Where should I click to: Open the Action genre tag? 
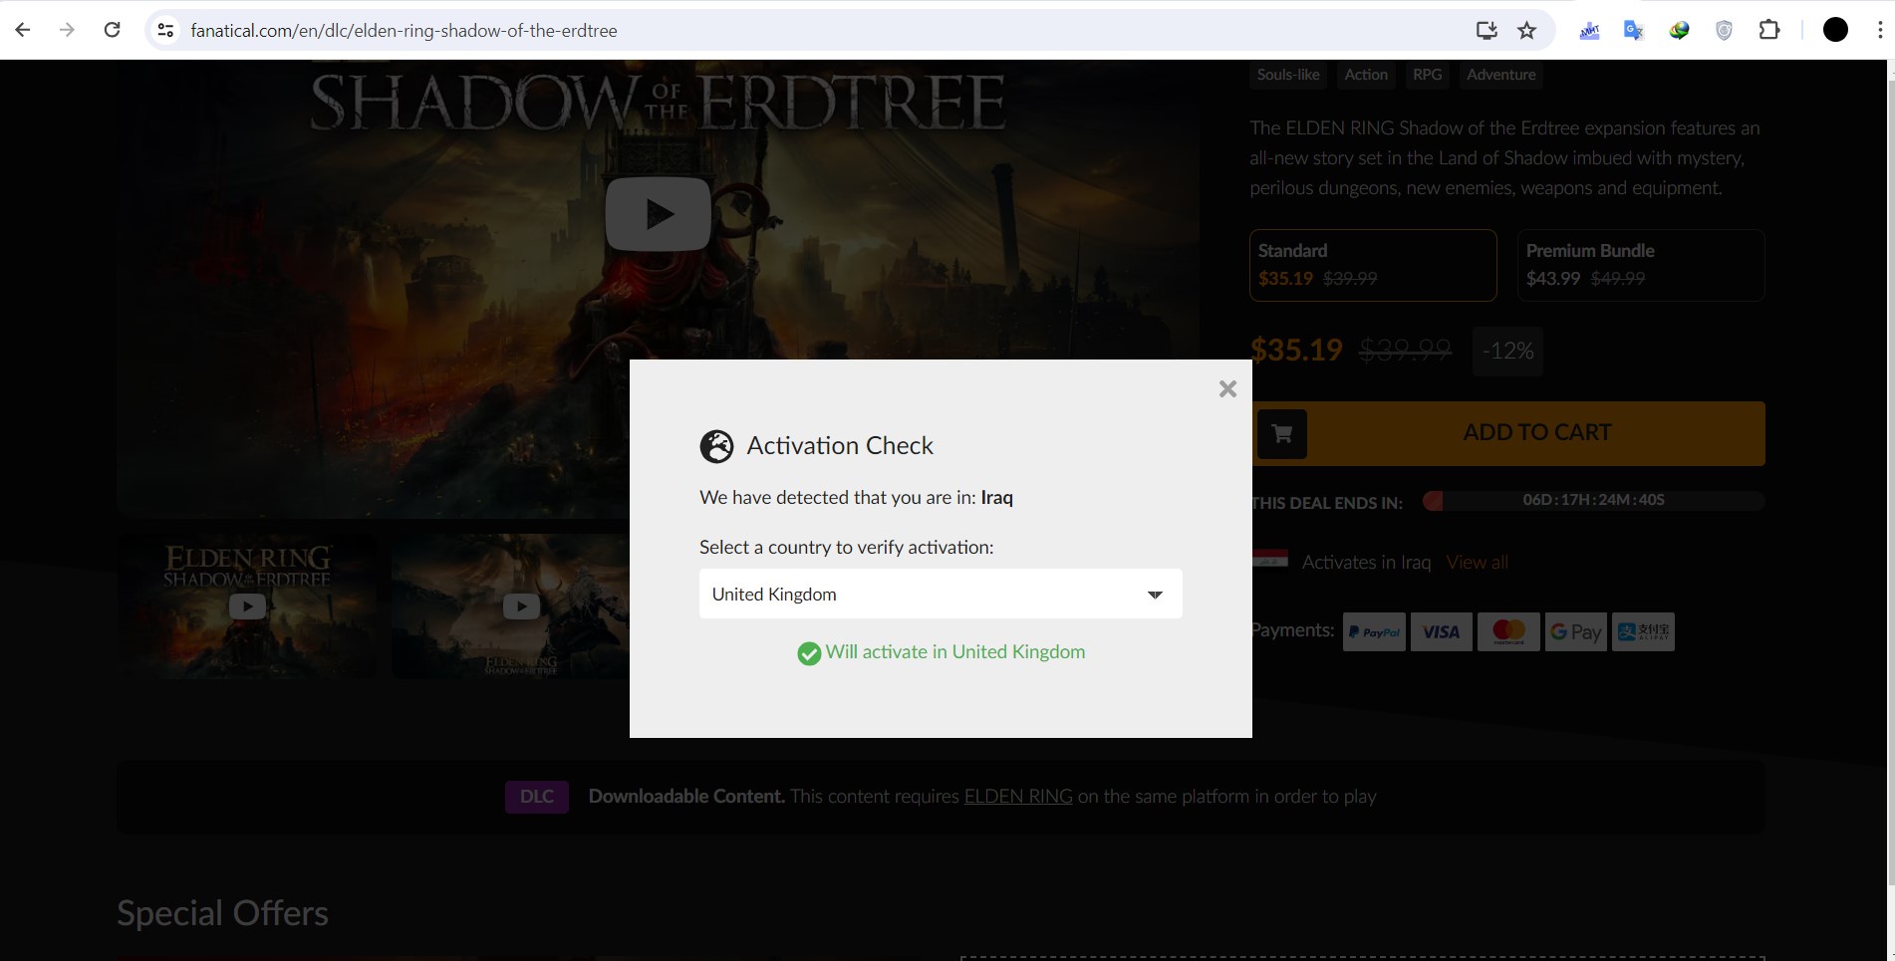coord(1366,75)
